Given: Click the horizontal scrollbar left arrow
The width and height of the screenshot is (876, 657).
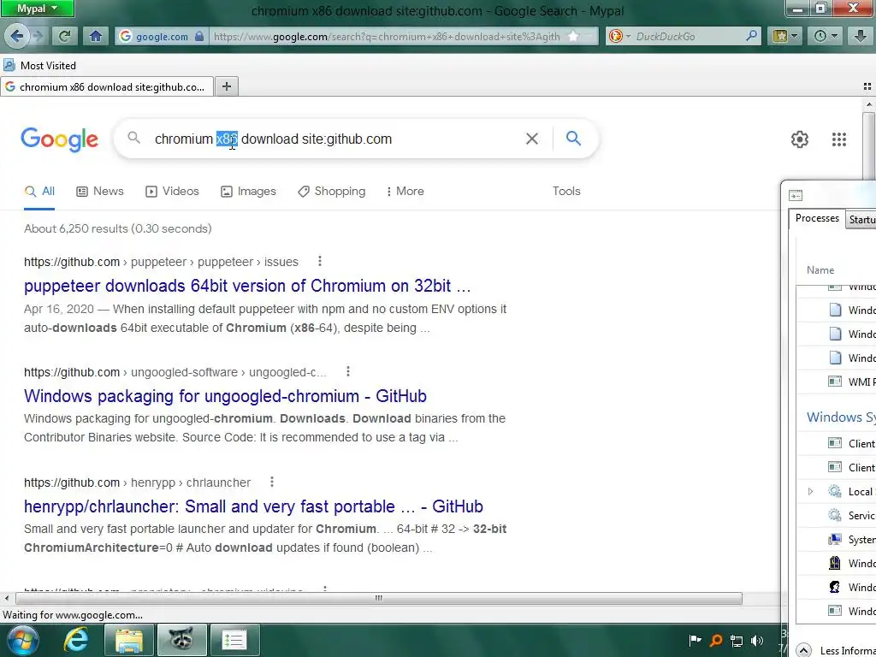Looking at the screenshot, I should pyautogui.click(x=6, y=598).
